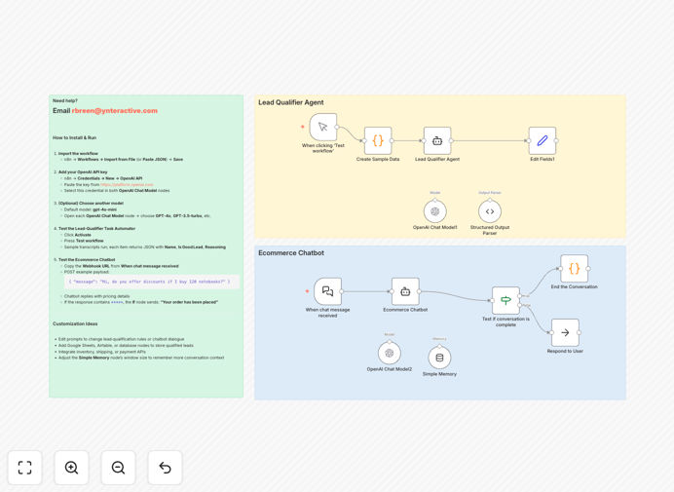Click the 'Create Sample Data' node label
674x492 pixels.
click(x=378, y=159)
